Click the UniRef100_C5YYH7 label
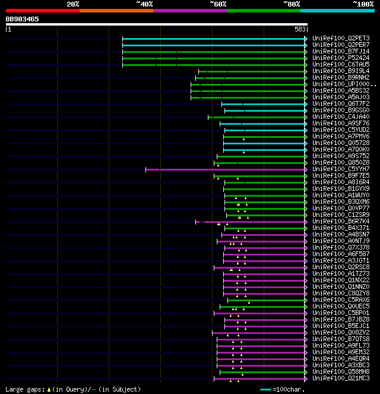 (x=341, y=169)
